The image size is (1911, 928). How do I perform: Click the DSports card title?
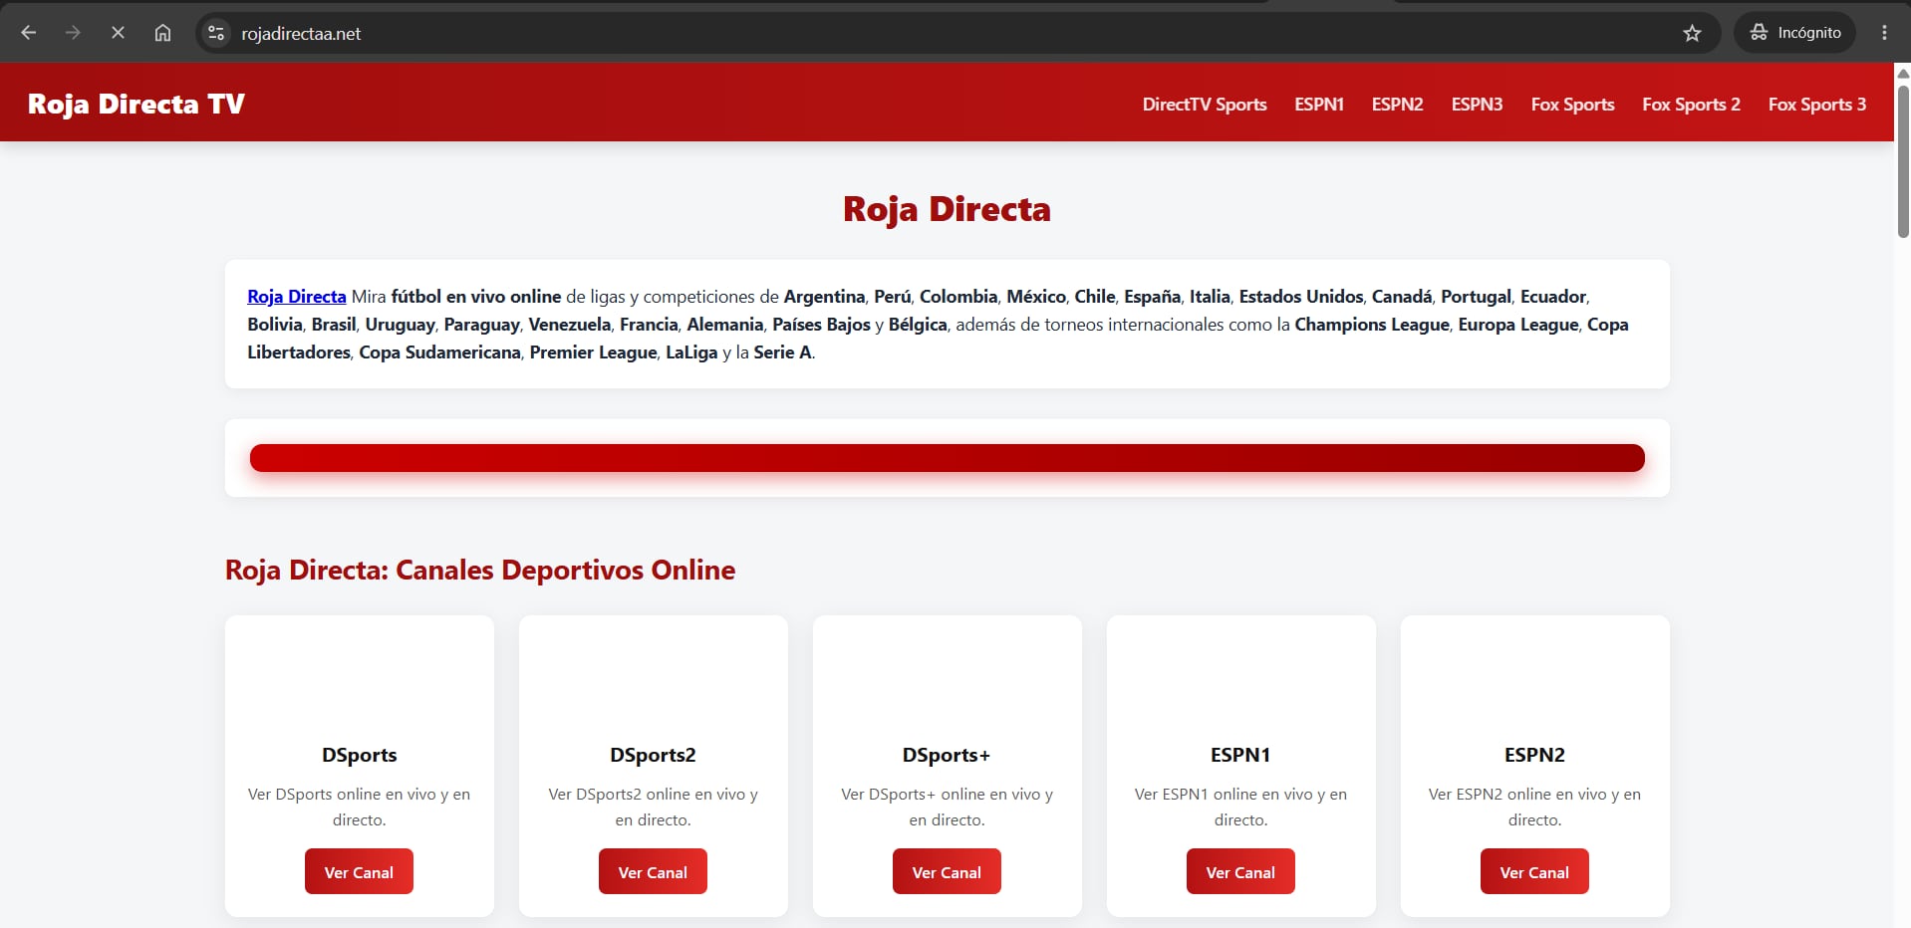pyautogui.click(x=359, y=755)
